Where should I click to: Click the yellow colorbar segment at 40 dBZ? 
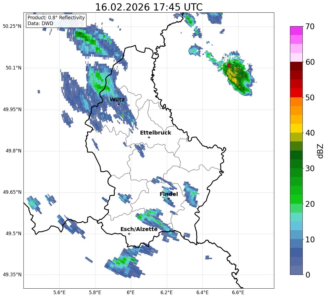[296, 128]
